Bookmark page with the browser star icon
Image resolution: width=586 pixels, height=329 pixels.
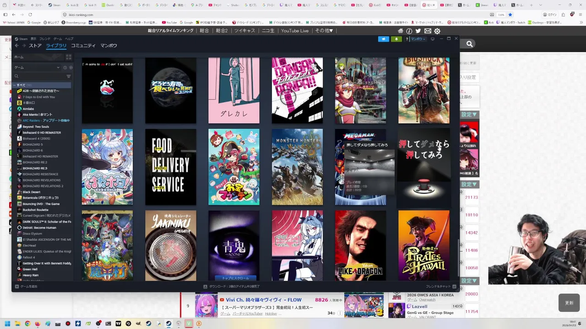[x=510, y=15]
